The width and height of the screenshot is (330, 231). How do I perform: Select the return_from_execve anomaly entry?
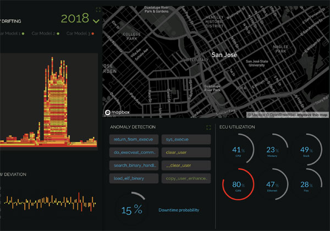tap(134, 140)
